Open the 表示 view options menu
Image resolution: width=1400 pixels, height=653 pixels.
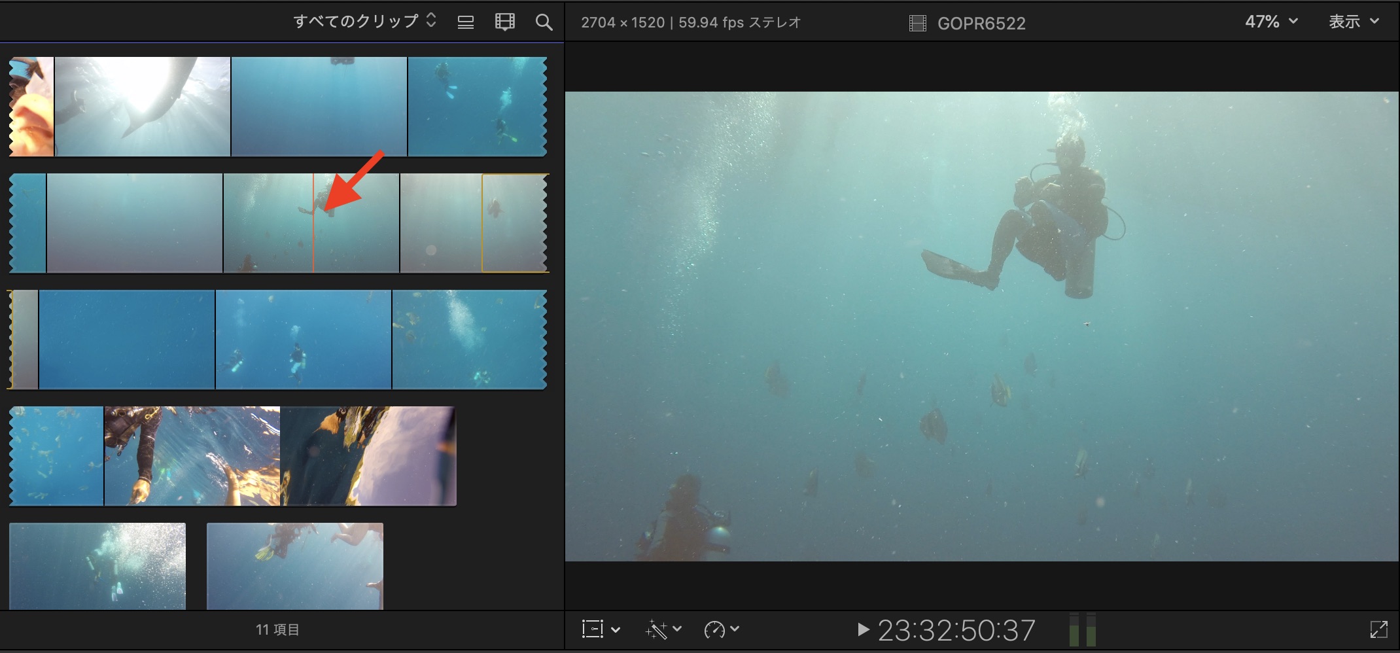tap(1353, 22)
